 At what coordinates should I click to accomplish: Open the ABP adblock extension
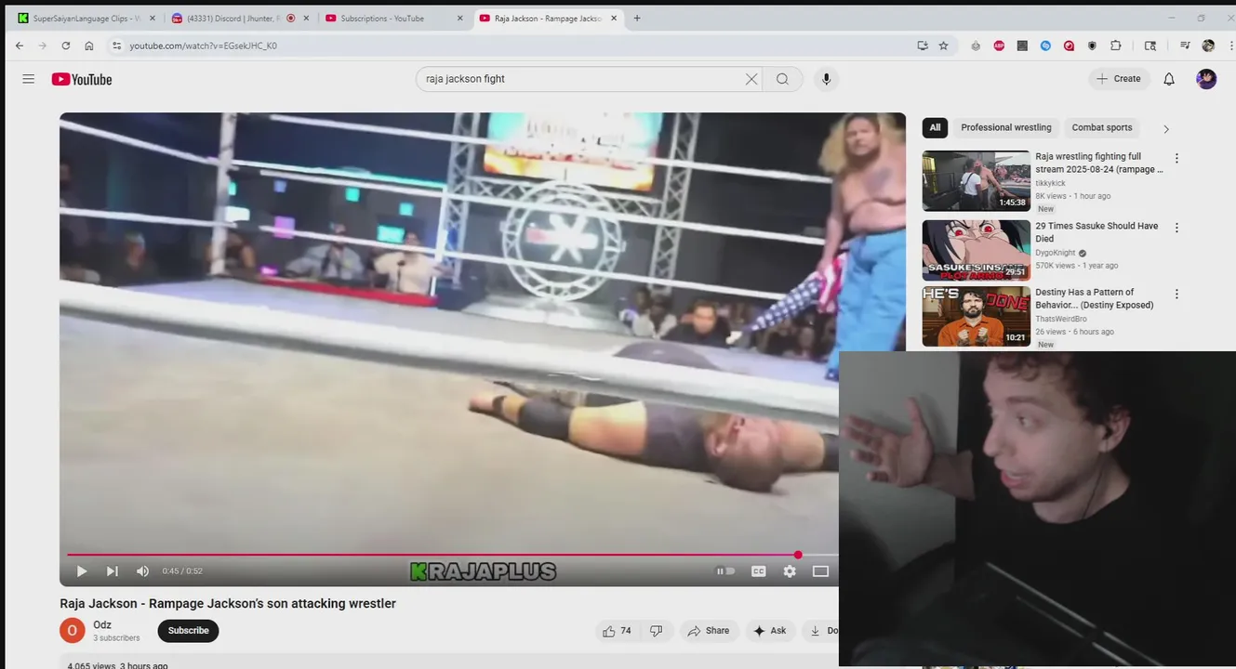(999, 46)
